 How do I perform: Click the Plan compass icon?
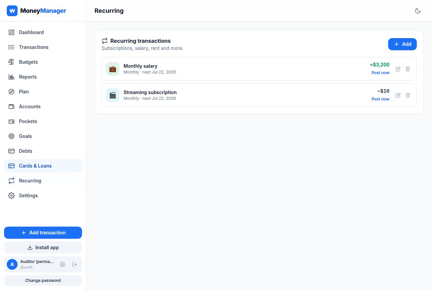click(x=11, y=92)
